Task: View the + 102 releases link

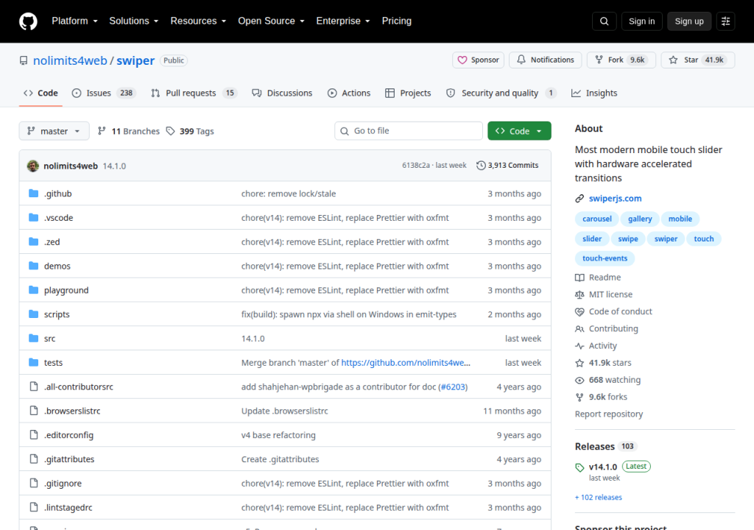Action: [598, 498]
